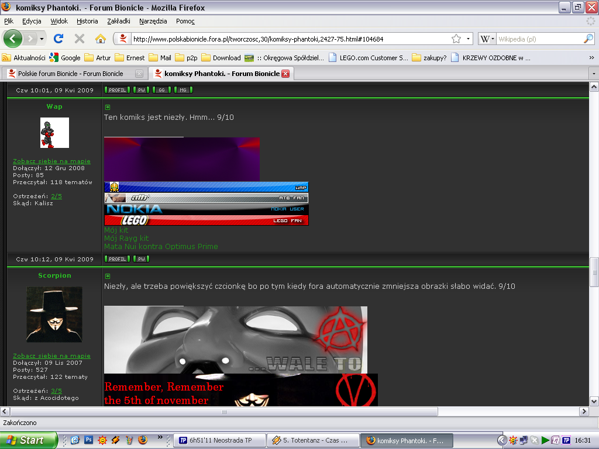
Task: Click the PW button in the 10:01 post header
Action: pyautogui.click(x=142, y=90)
